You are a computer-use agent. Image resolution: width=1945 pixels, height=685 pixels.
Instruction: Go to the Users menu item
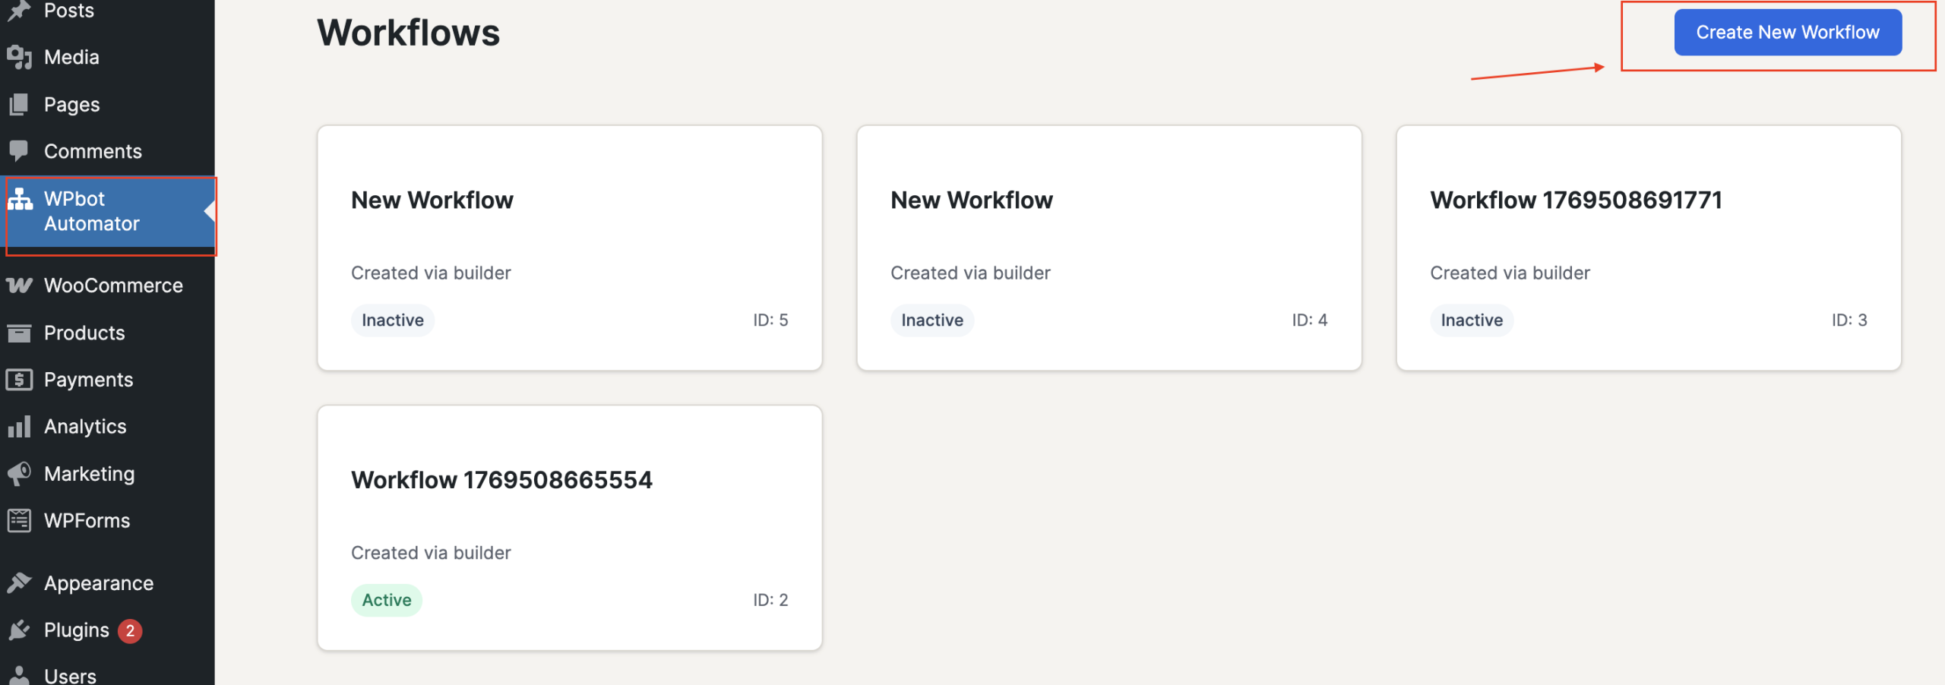[x=70, y=675]
